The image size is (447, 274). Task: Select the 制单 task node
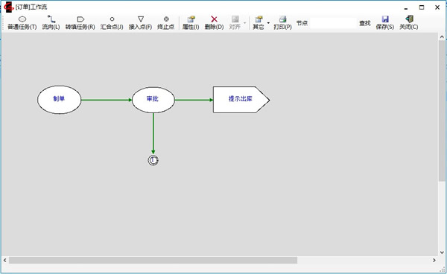59,100
